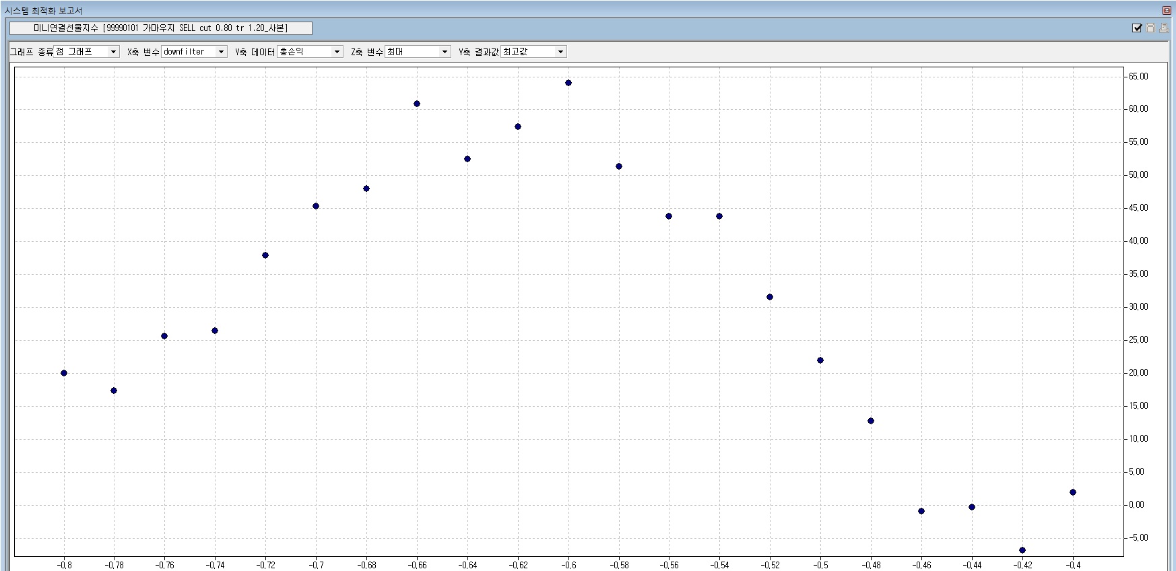1176x571 pixels.
Task: Click the save (floppy disk) icon
Action: pyautogui.click(x=1150, y=28)
